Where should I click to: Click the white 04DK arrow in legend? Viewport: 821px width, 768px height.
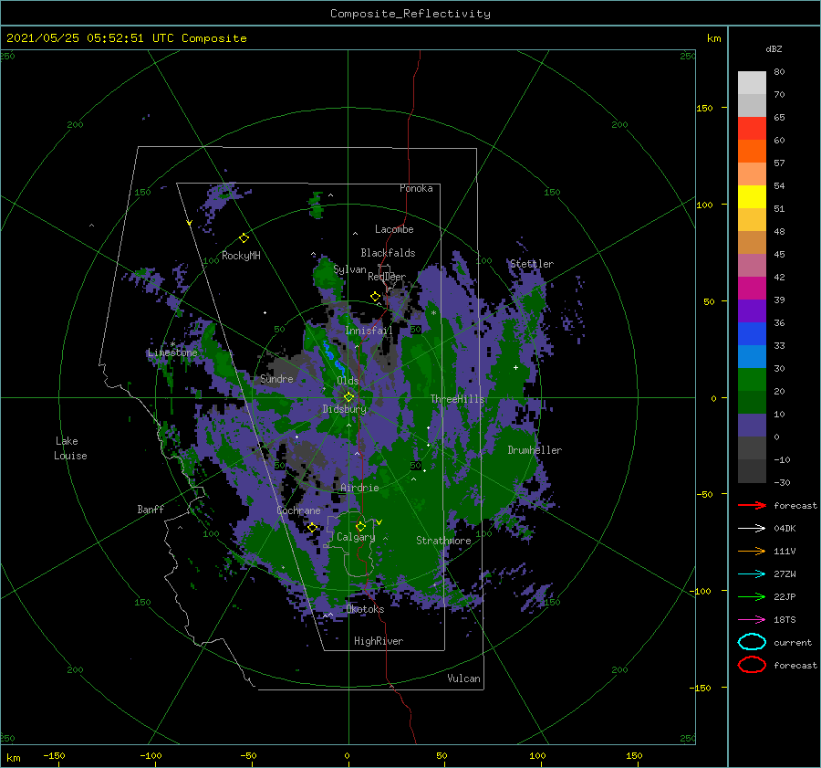752,528
